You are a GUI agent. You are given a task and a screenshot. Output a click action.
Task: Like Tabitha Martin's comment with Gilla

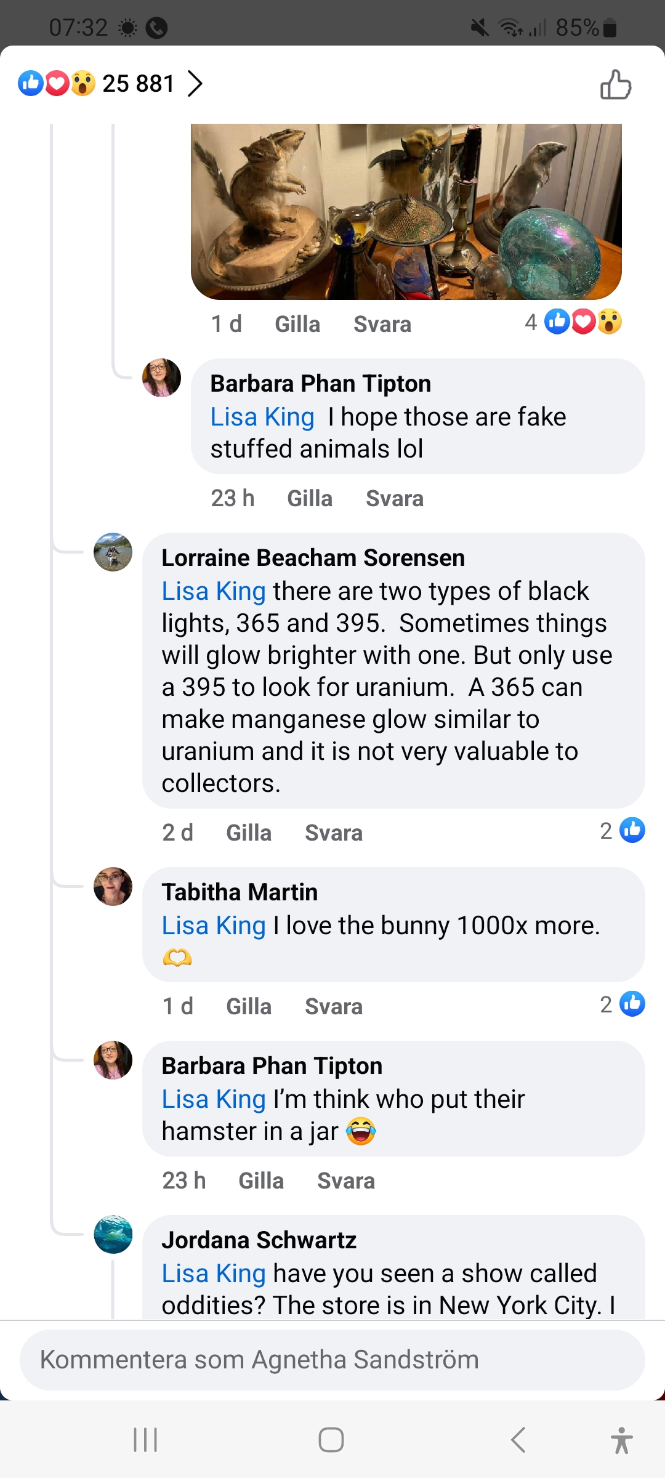[x=249, y=1006]
